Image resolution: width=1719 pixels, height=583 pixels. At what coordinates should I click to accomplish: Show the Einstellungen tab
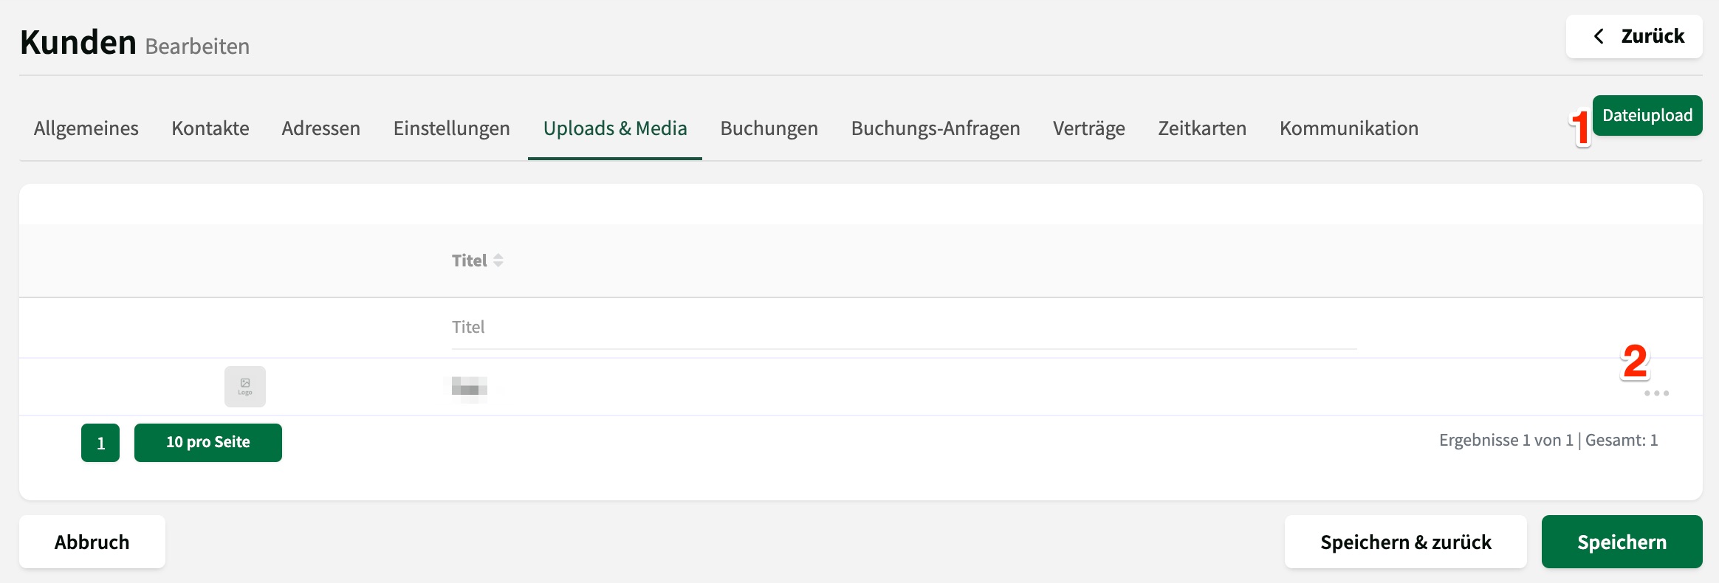(452, 128)
